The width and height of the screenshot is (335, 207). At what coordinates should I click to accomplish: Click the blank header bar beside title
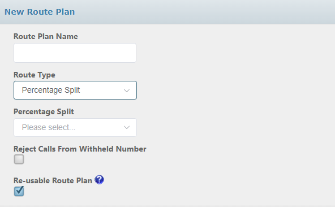[x=203, y=12]
